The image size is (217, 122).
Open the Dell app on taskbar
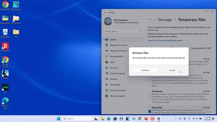(x=121, y=119)
